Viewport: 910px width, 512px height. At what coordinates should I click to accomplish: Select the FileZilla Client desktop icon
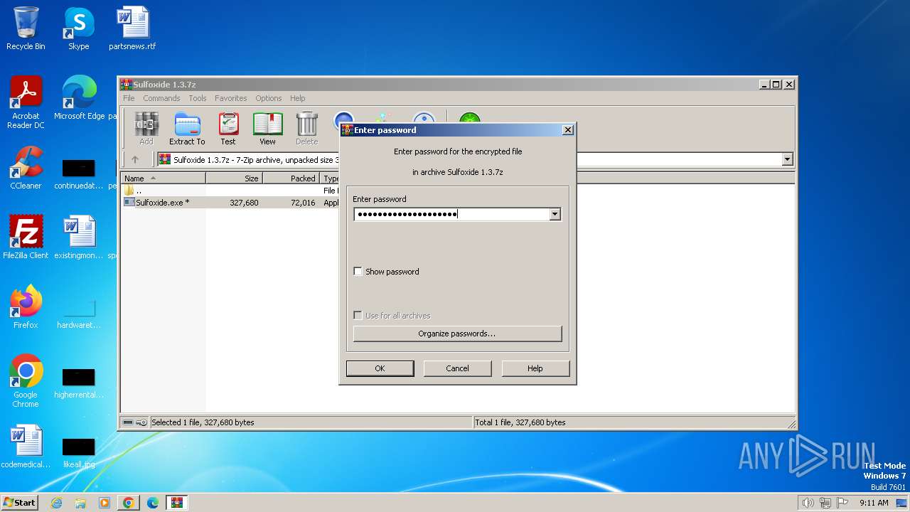click(26, 238)
